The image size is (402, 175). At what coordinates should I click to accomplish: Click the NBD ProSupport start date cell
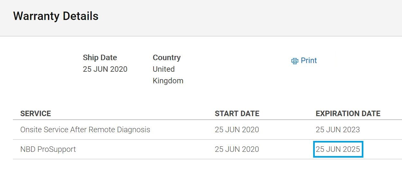point(237,149)
